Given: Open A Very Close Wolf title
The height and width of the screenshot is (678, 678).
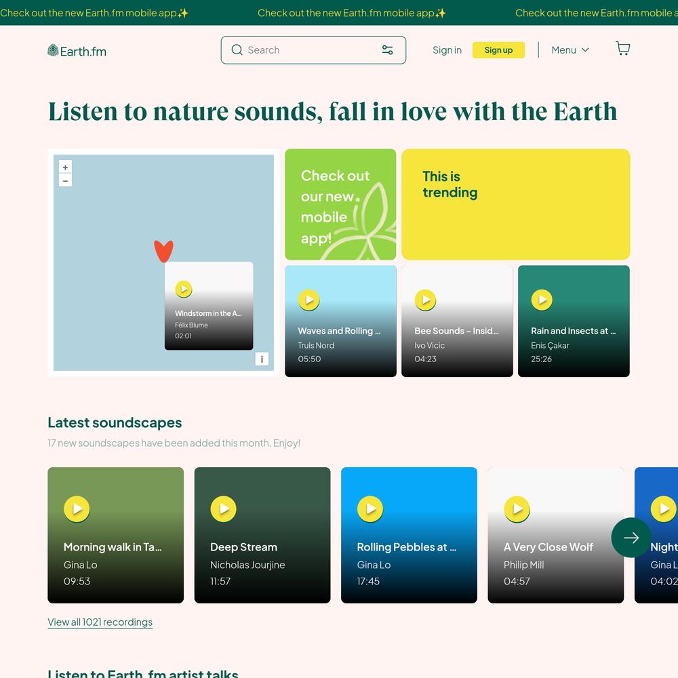Looking at the screenshot, I should click(549, 547).
